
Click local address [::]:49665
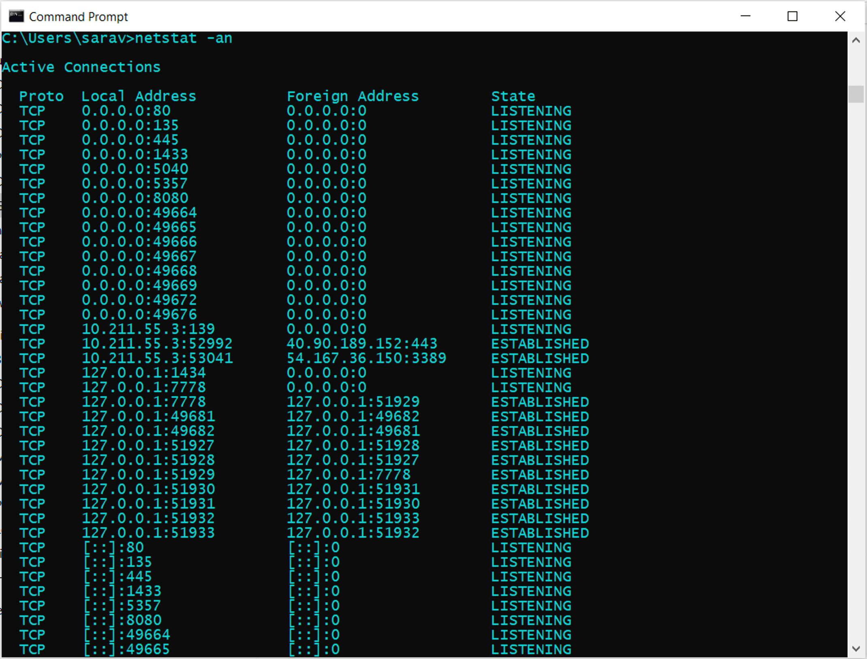pos(127,649)
